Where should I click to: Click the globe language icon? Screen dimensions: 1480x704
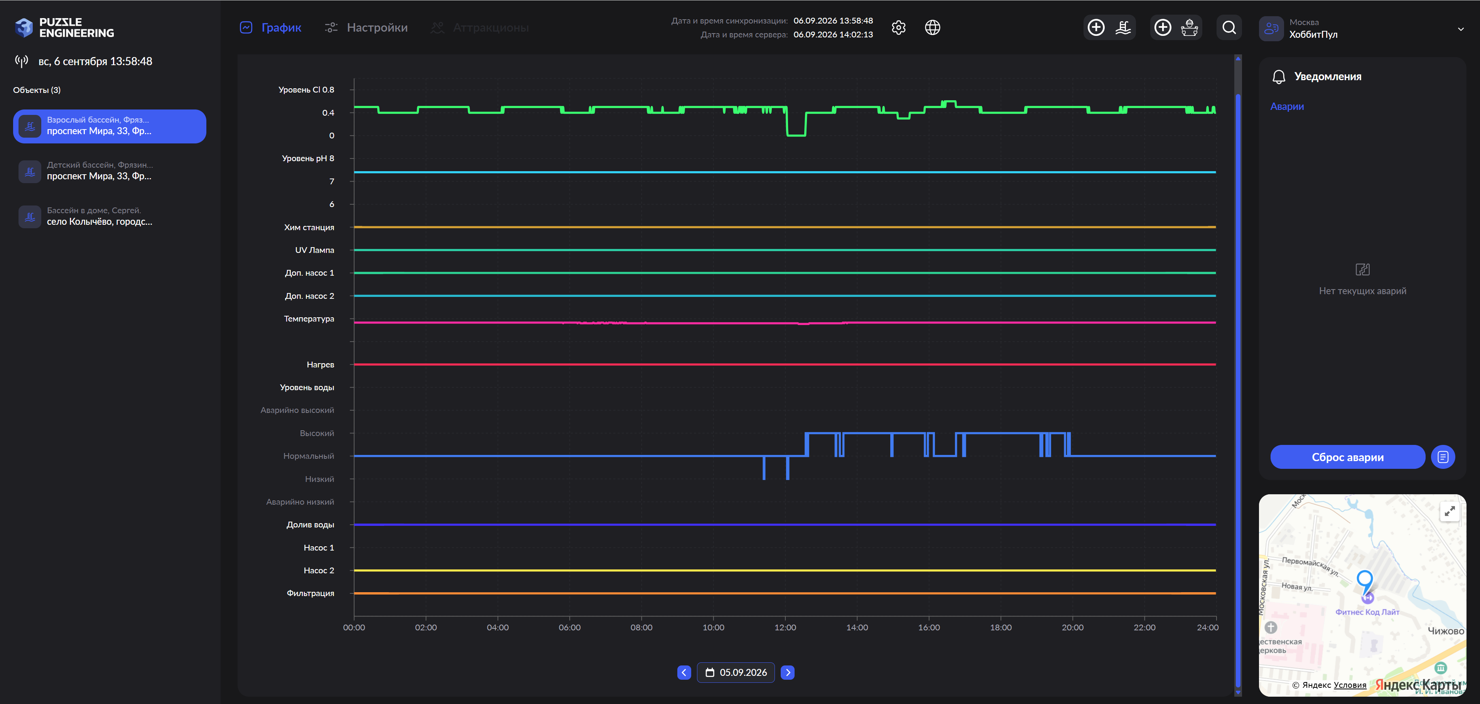click(x=932, y=27)
